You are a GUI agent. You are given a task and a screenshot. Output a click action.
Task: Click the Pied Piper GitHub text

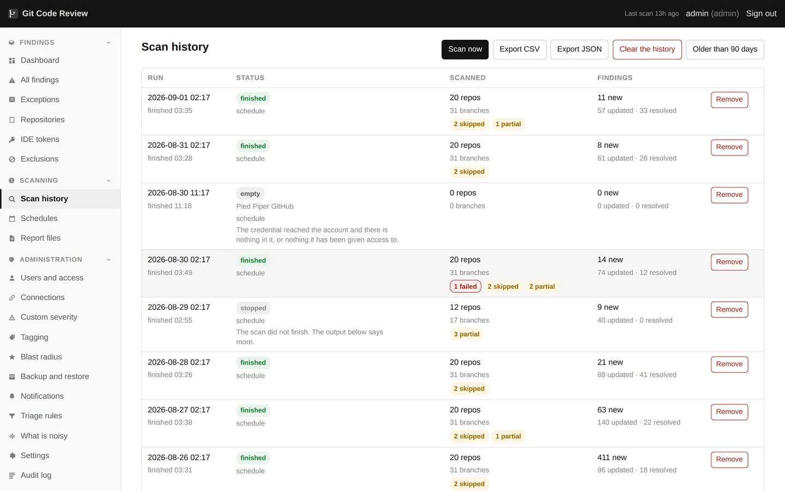click(265, 206)
